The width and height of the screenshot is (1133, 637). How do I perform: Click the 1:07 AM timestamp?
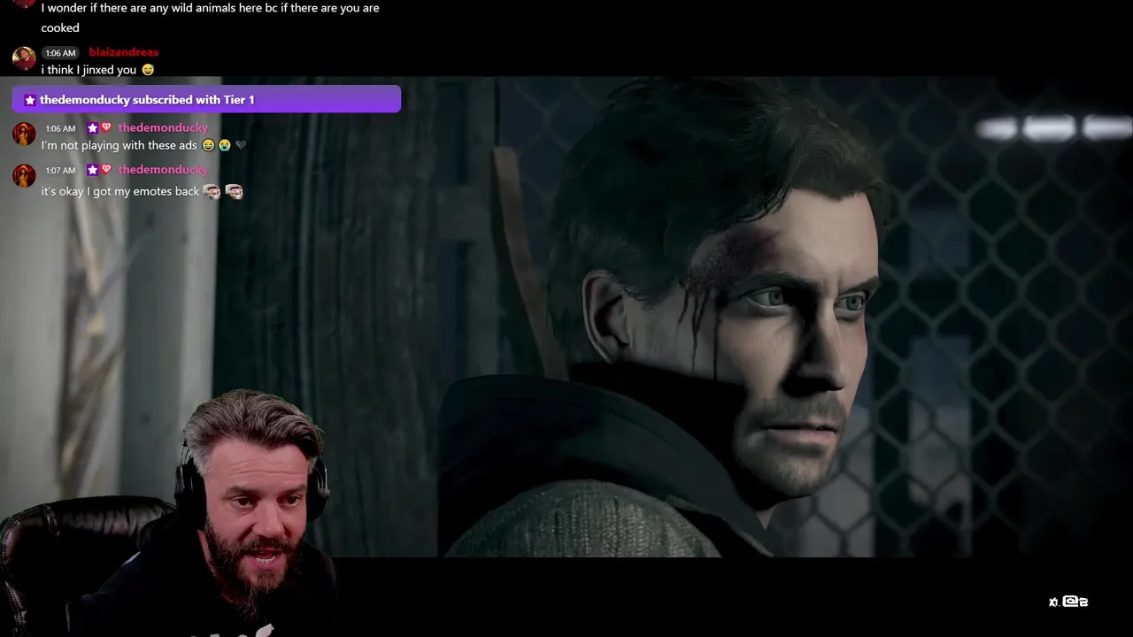tap(60, 171)
